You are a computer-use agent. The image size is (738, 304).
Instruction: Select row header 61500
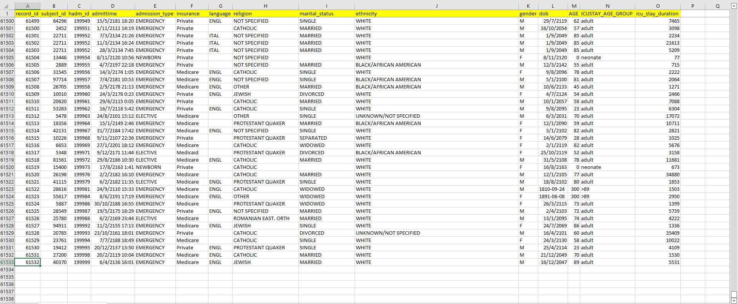click(7, 21)
